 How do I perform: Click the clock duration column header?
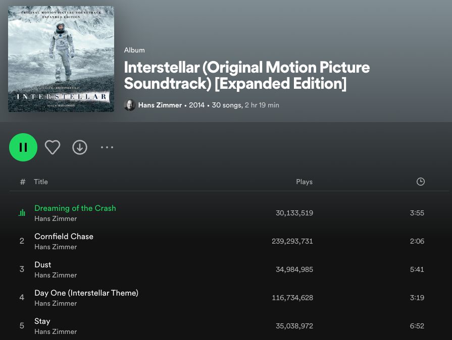tap(420, 182)
